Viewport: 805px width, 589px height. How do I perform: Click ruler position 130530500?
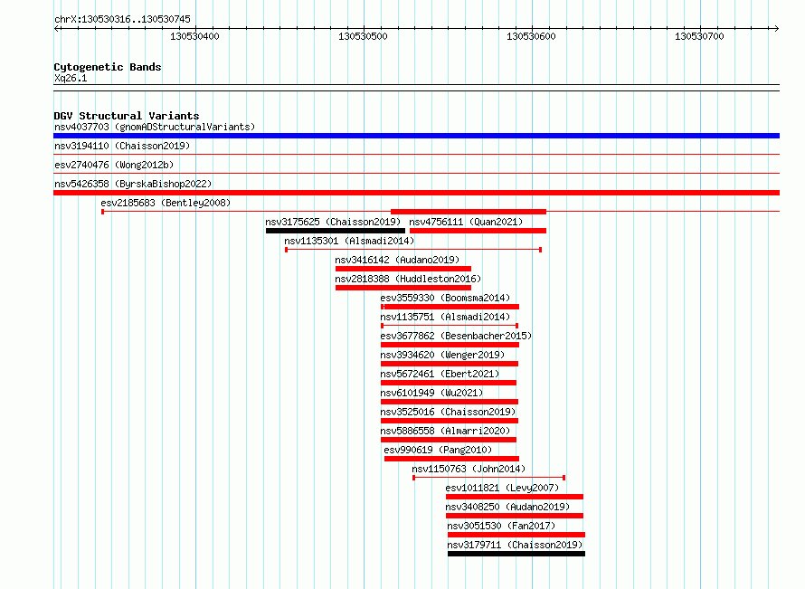pyautogui.click(x=363, y=36)
